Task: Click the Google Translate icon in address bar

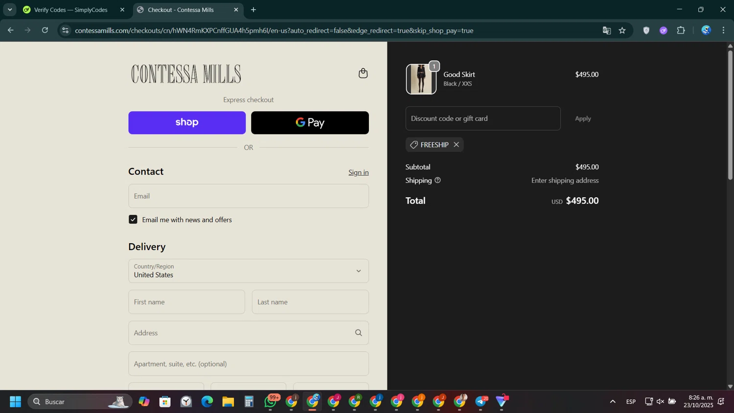Action: click(607, 30)
